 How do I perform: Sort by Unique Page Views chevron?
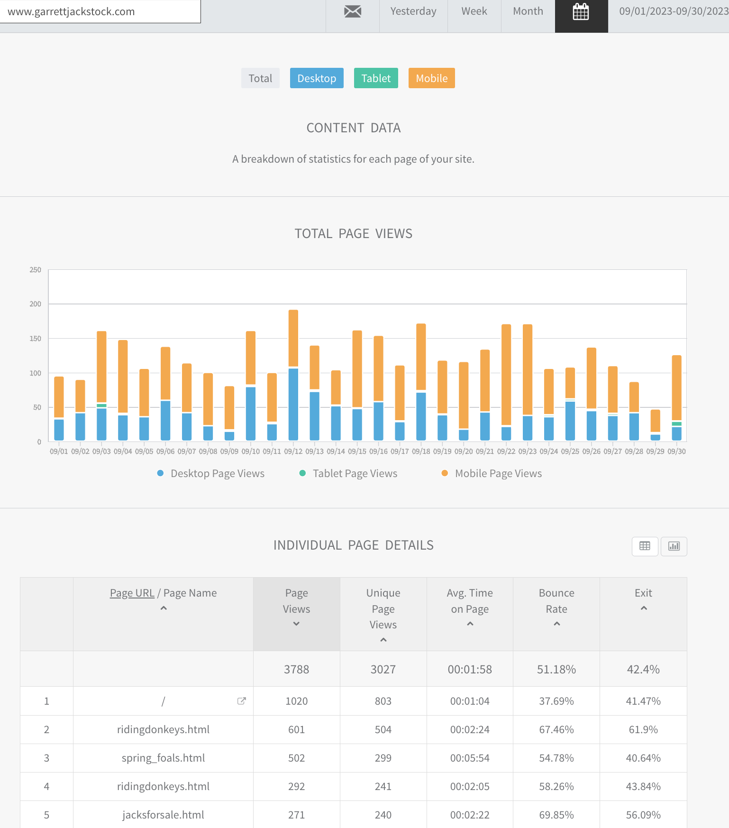click(x=383, y=640)
